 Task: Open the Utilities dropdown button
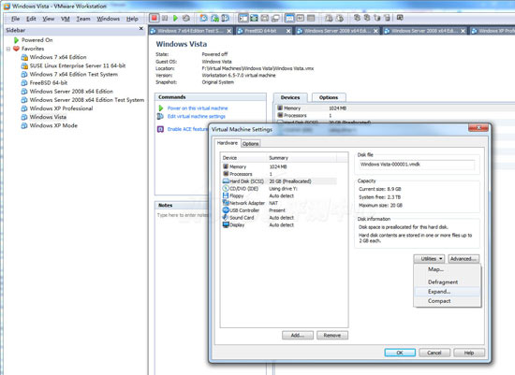[x=429, y=259]
